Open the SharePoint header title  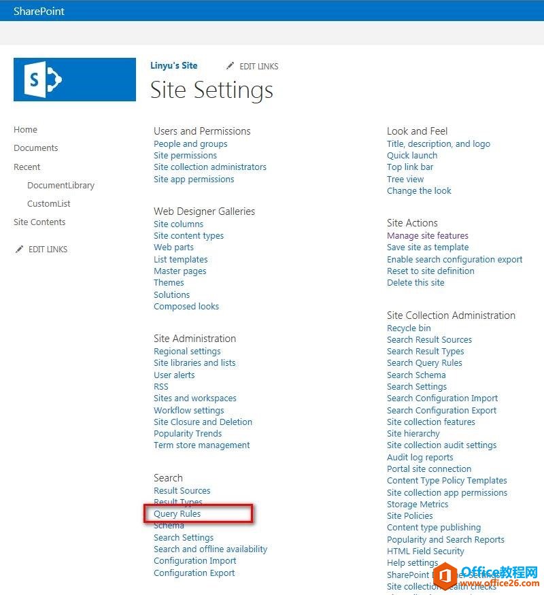click(x=39, y=11)
